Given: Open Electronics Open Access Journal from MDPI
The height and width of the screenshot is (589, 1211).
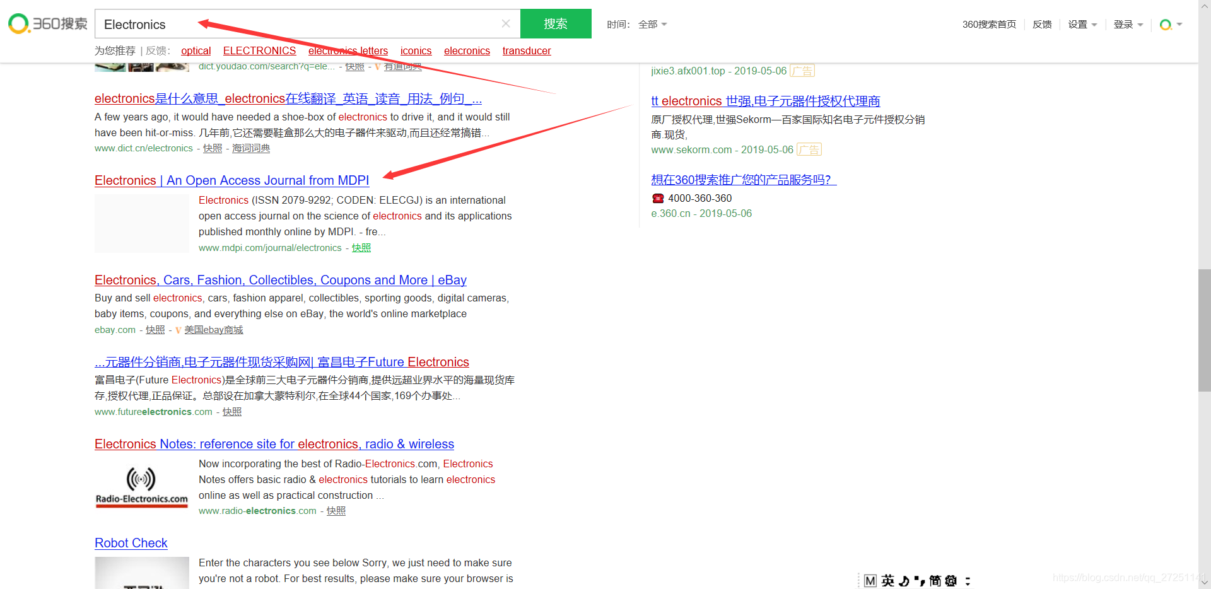Looking at the screenshot, I should pyautogui.click(x=231, y=180).
